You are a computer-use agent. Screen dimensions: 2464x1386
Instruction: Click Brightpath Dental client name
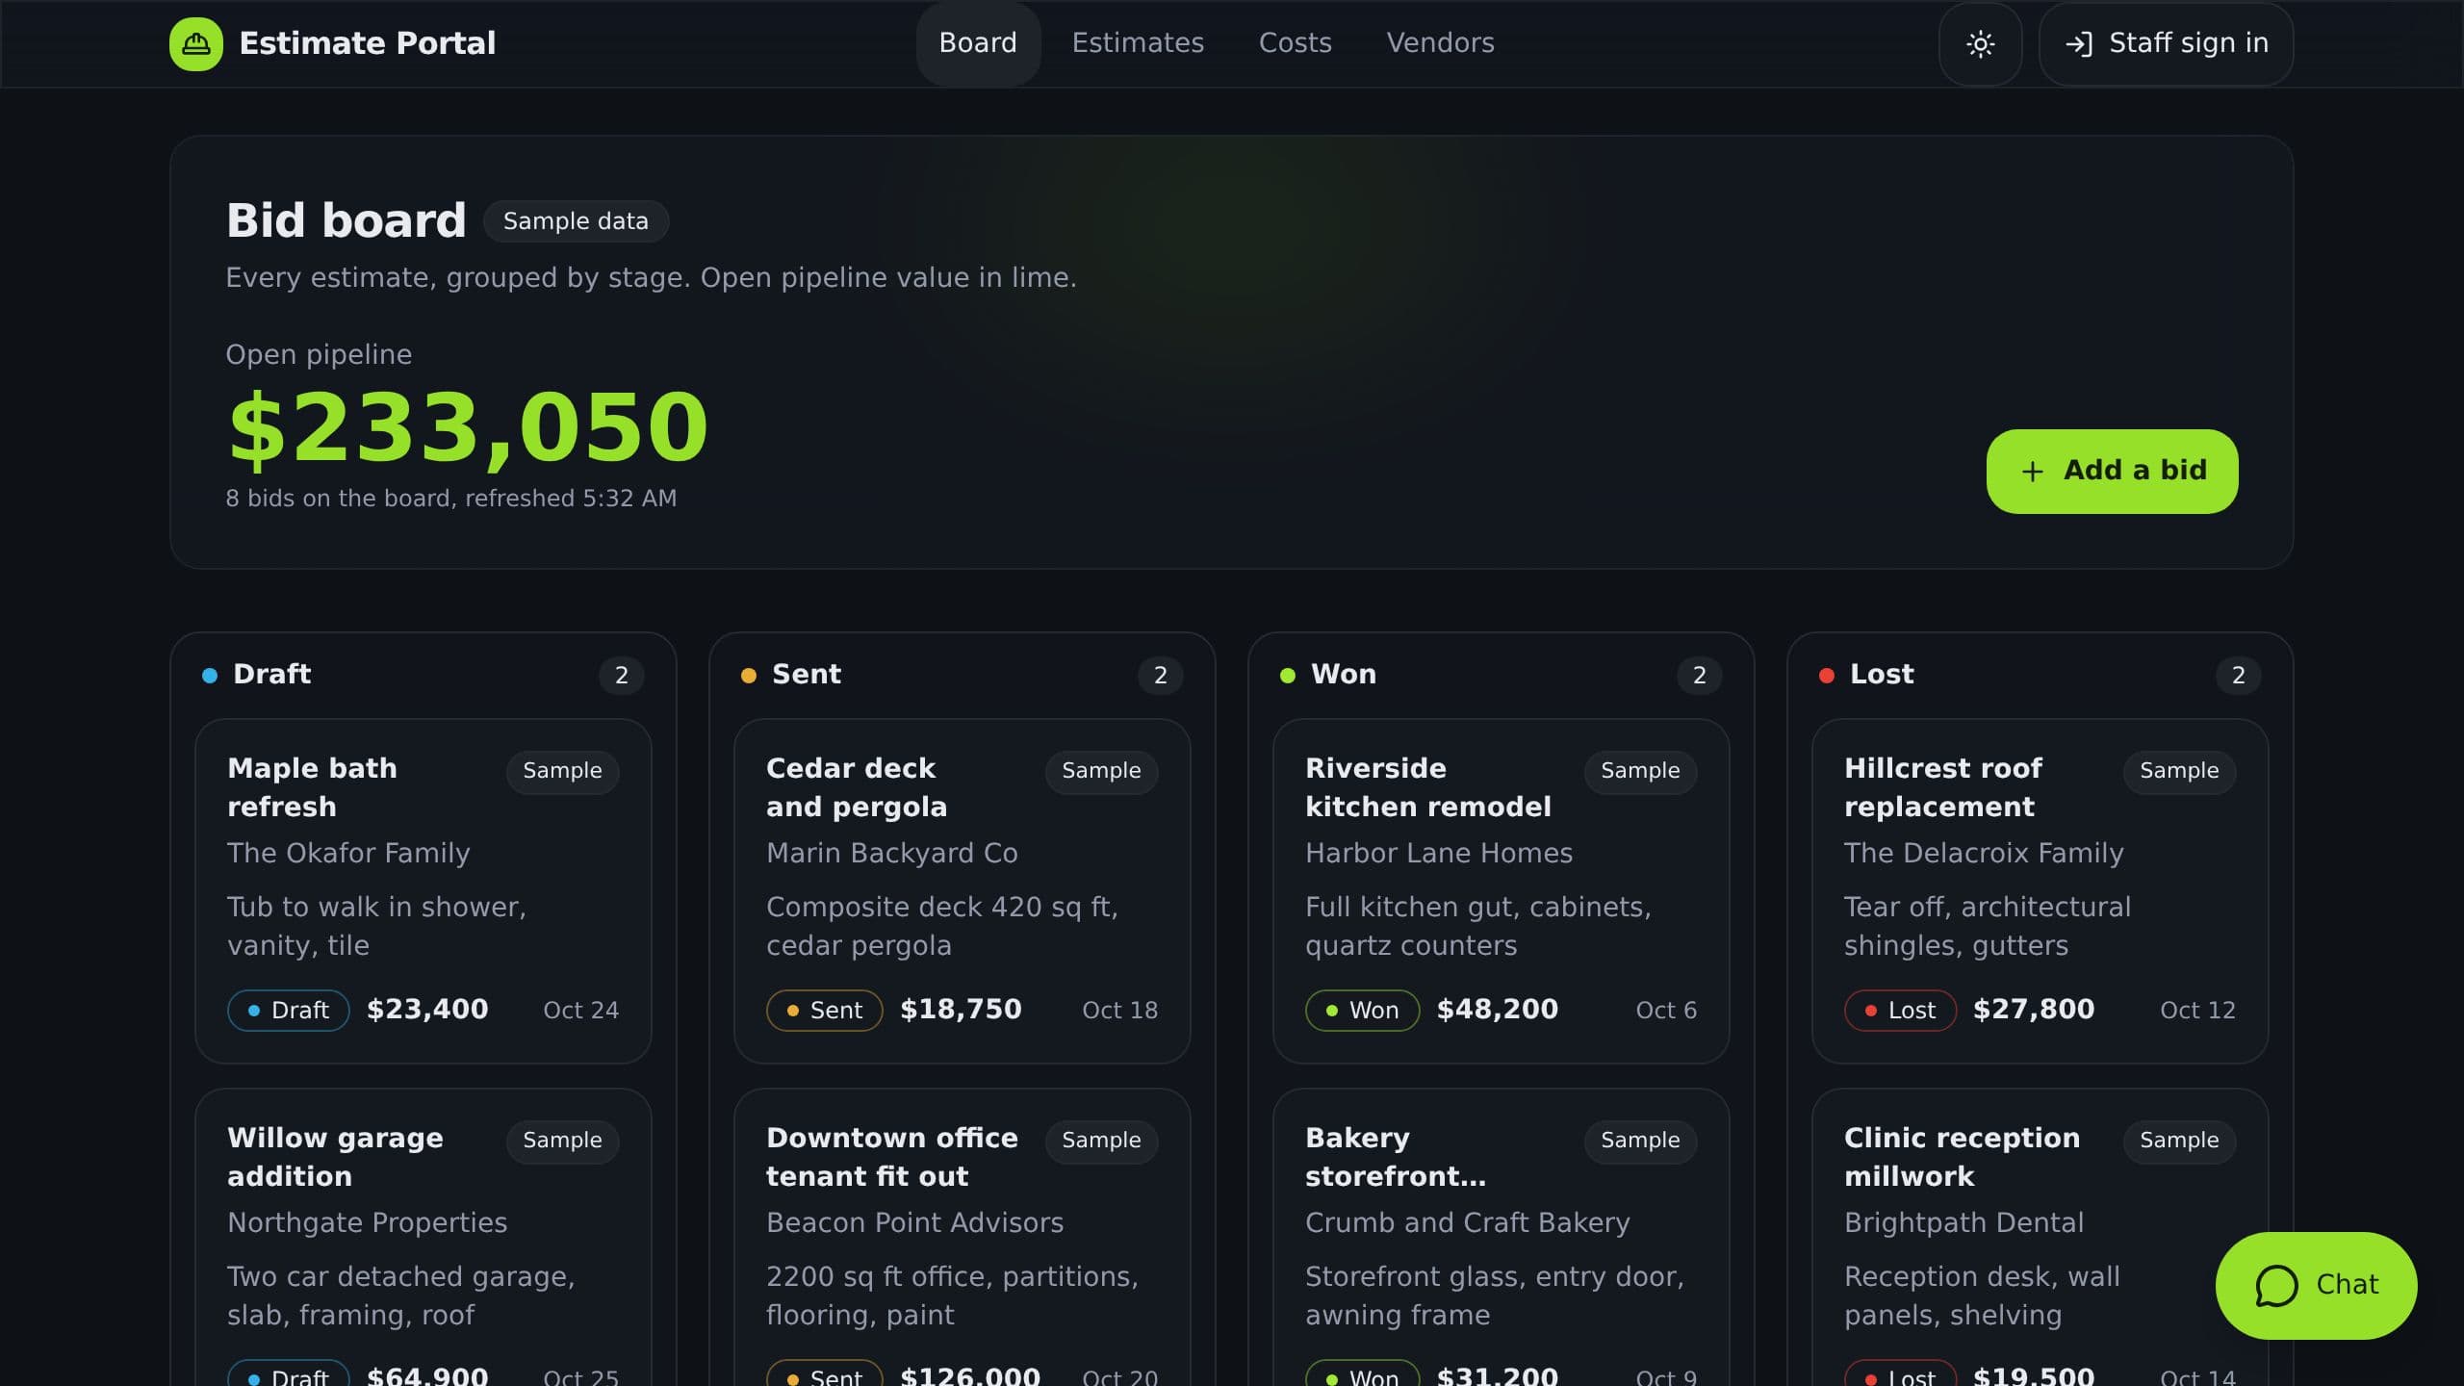point(1963,1223)
